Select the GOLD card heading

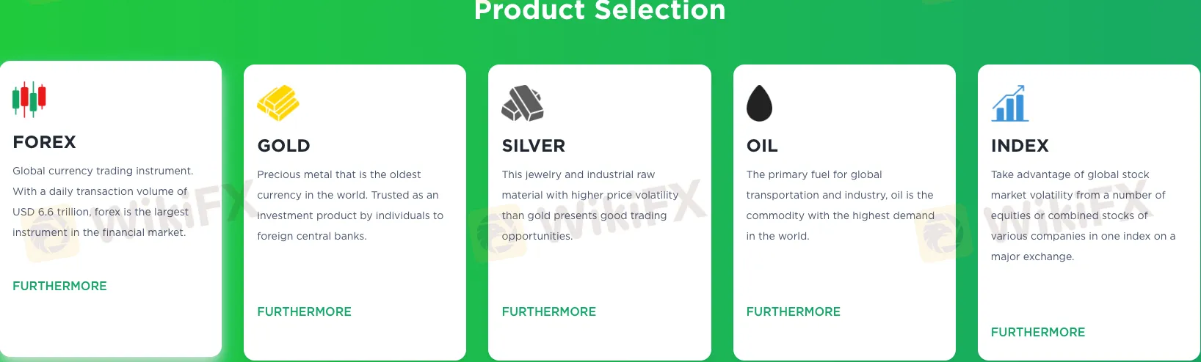coord(283,146)
